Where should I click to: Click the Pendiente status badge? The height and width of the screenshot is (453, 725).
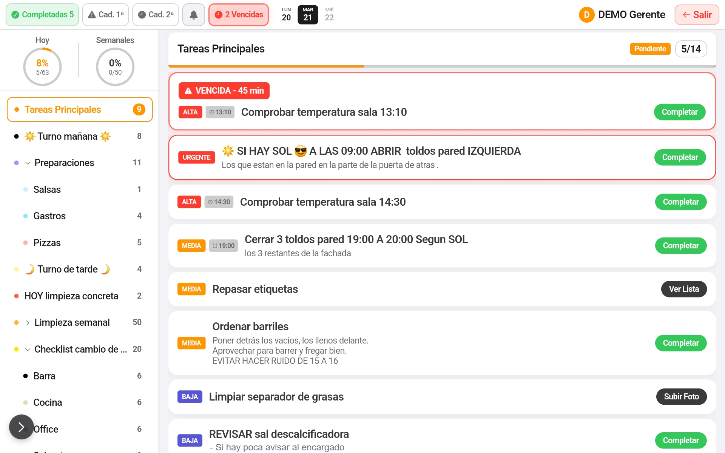(x=650, y=49)
